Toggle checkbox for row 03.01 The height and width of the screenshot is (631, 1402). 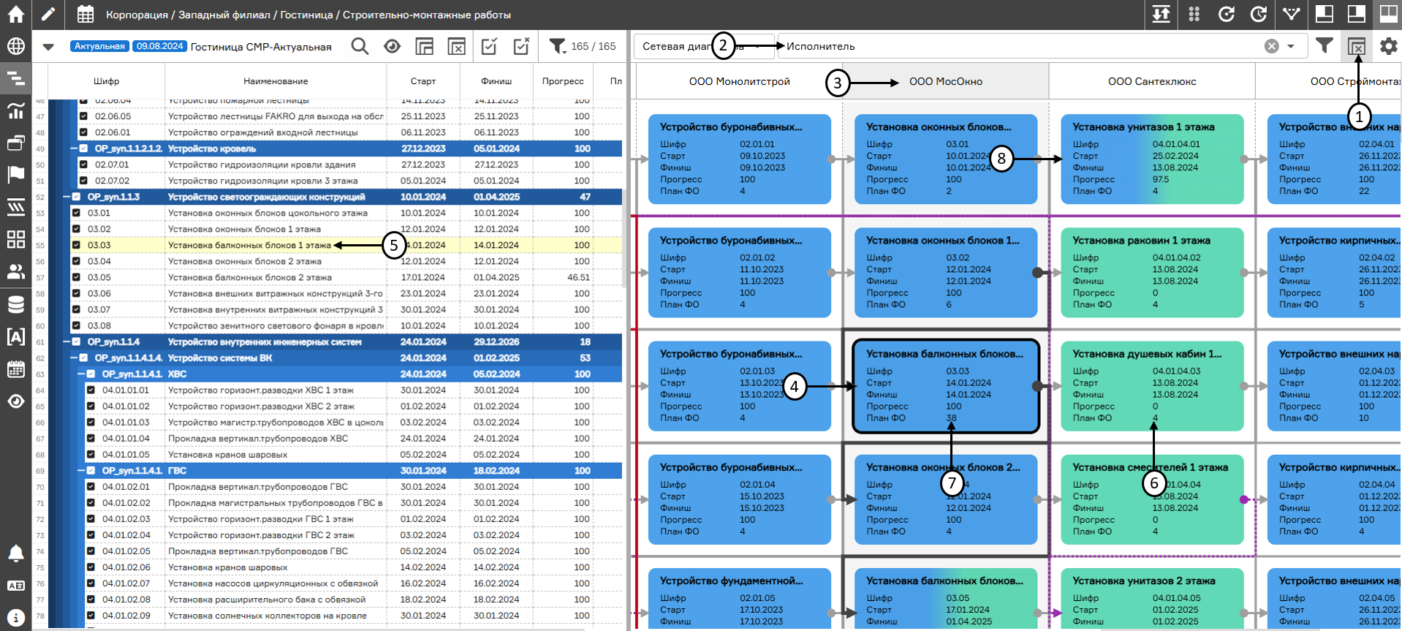coord(76,213)
